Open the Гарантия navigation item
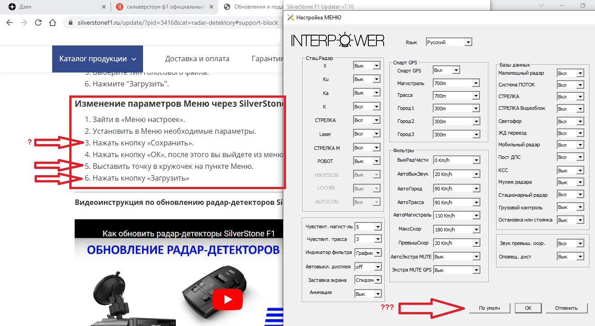The image size is (595, 326). click(267, 59)
